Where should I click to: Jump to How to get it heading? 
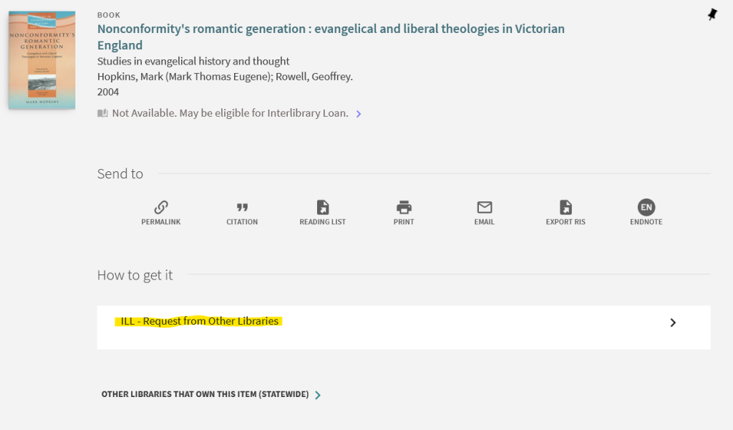tap(135, 275)
